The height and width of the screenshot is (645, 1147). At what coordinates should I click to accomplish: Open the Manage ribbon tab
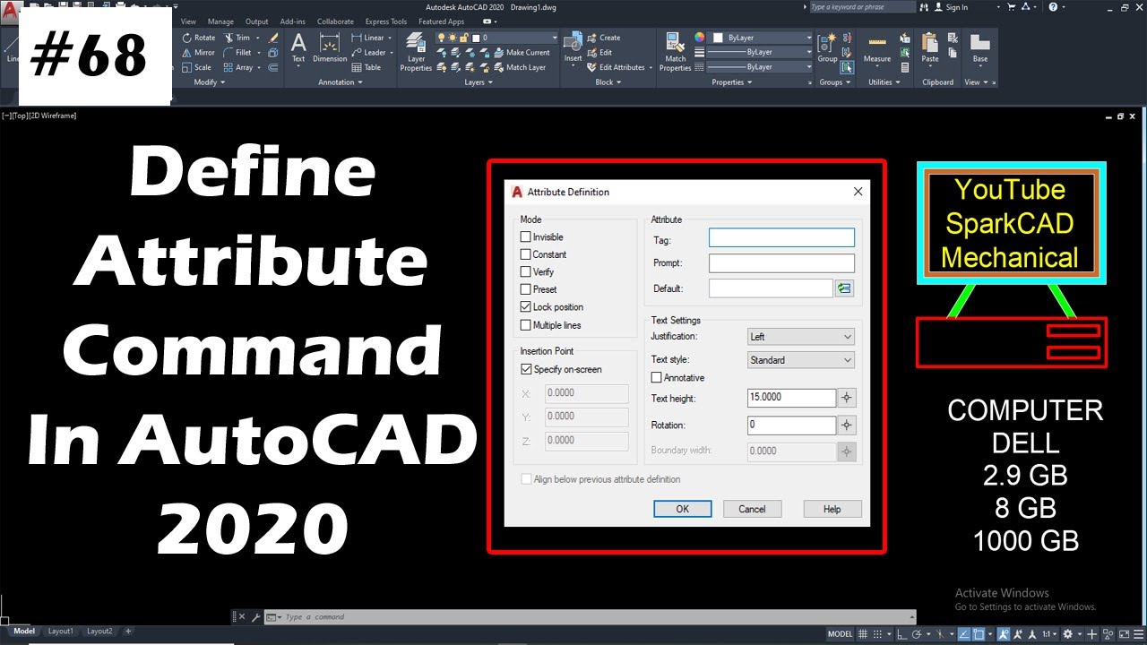click(220, 21)
